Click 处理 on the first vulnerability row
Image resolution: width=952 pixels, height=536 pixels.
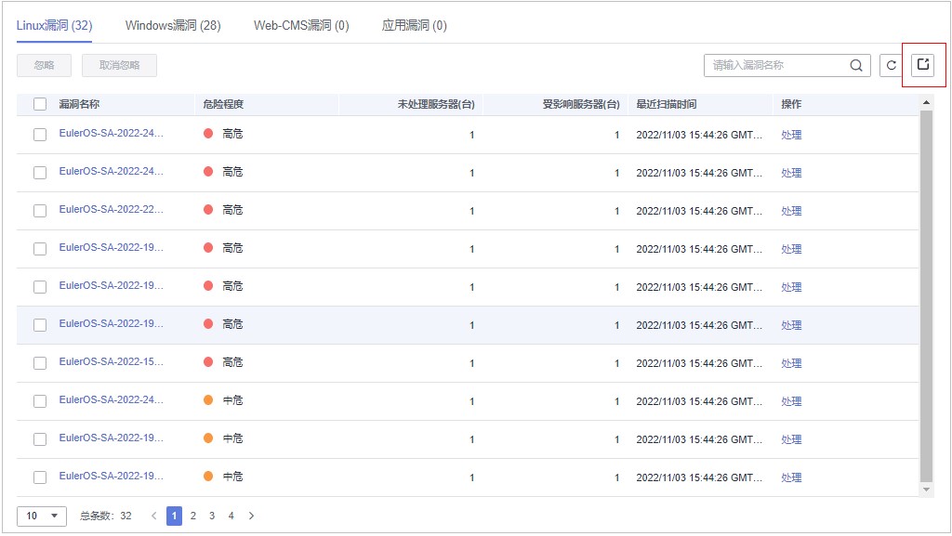[x=791, y=134]
